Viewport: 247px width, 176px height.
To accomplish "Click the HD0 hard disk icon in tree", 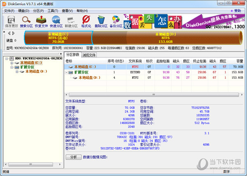I will [x=12, y=58].
